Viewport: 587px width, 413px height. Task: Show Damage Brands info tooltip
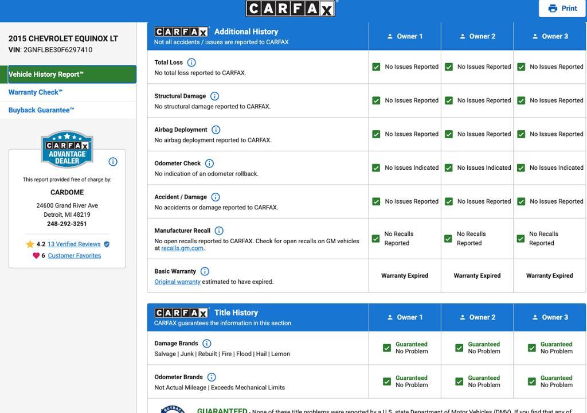[206, 344]
